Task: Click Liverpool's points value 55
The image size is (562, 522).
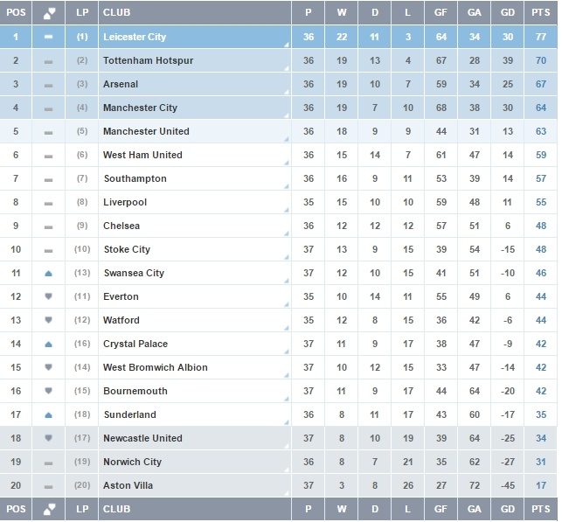Action: pyautogui.click(x=542, y=203)
